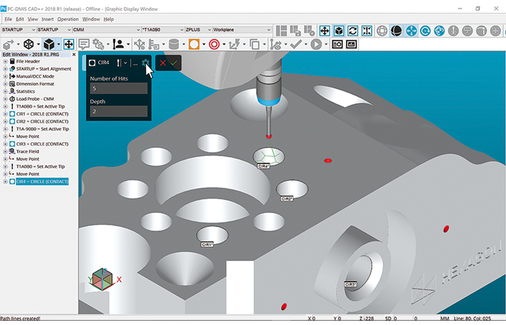This screenshot has width=506, height=325.
Task: Open the File menu
Action: 9,19
